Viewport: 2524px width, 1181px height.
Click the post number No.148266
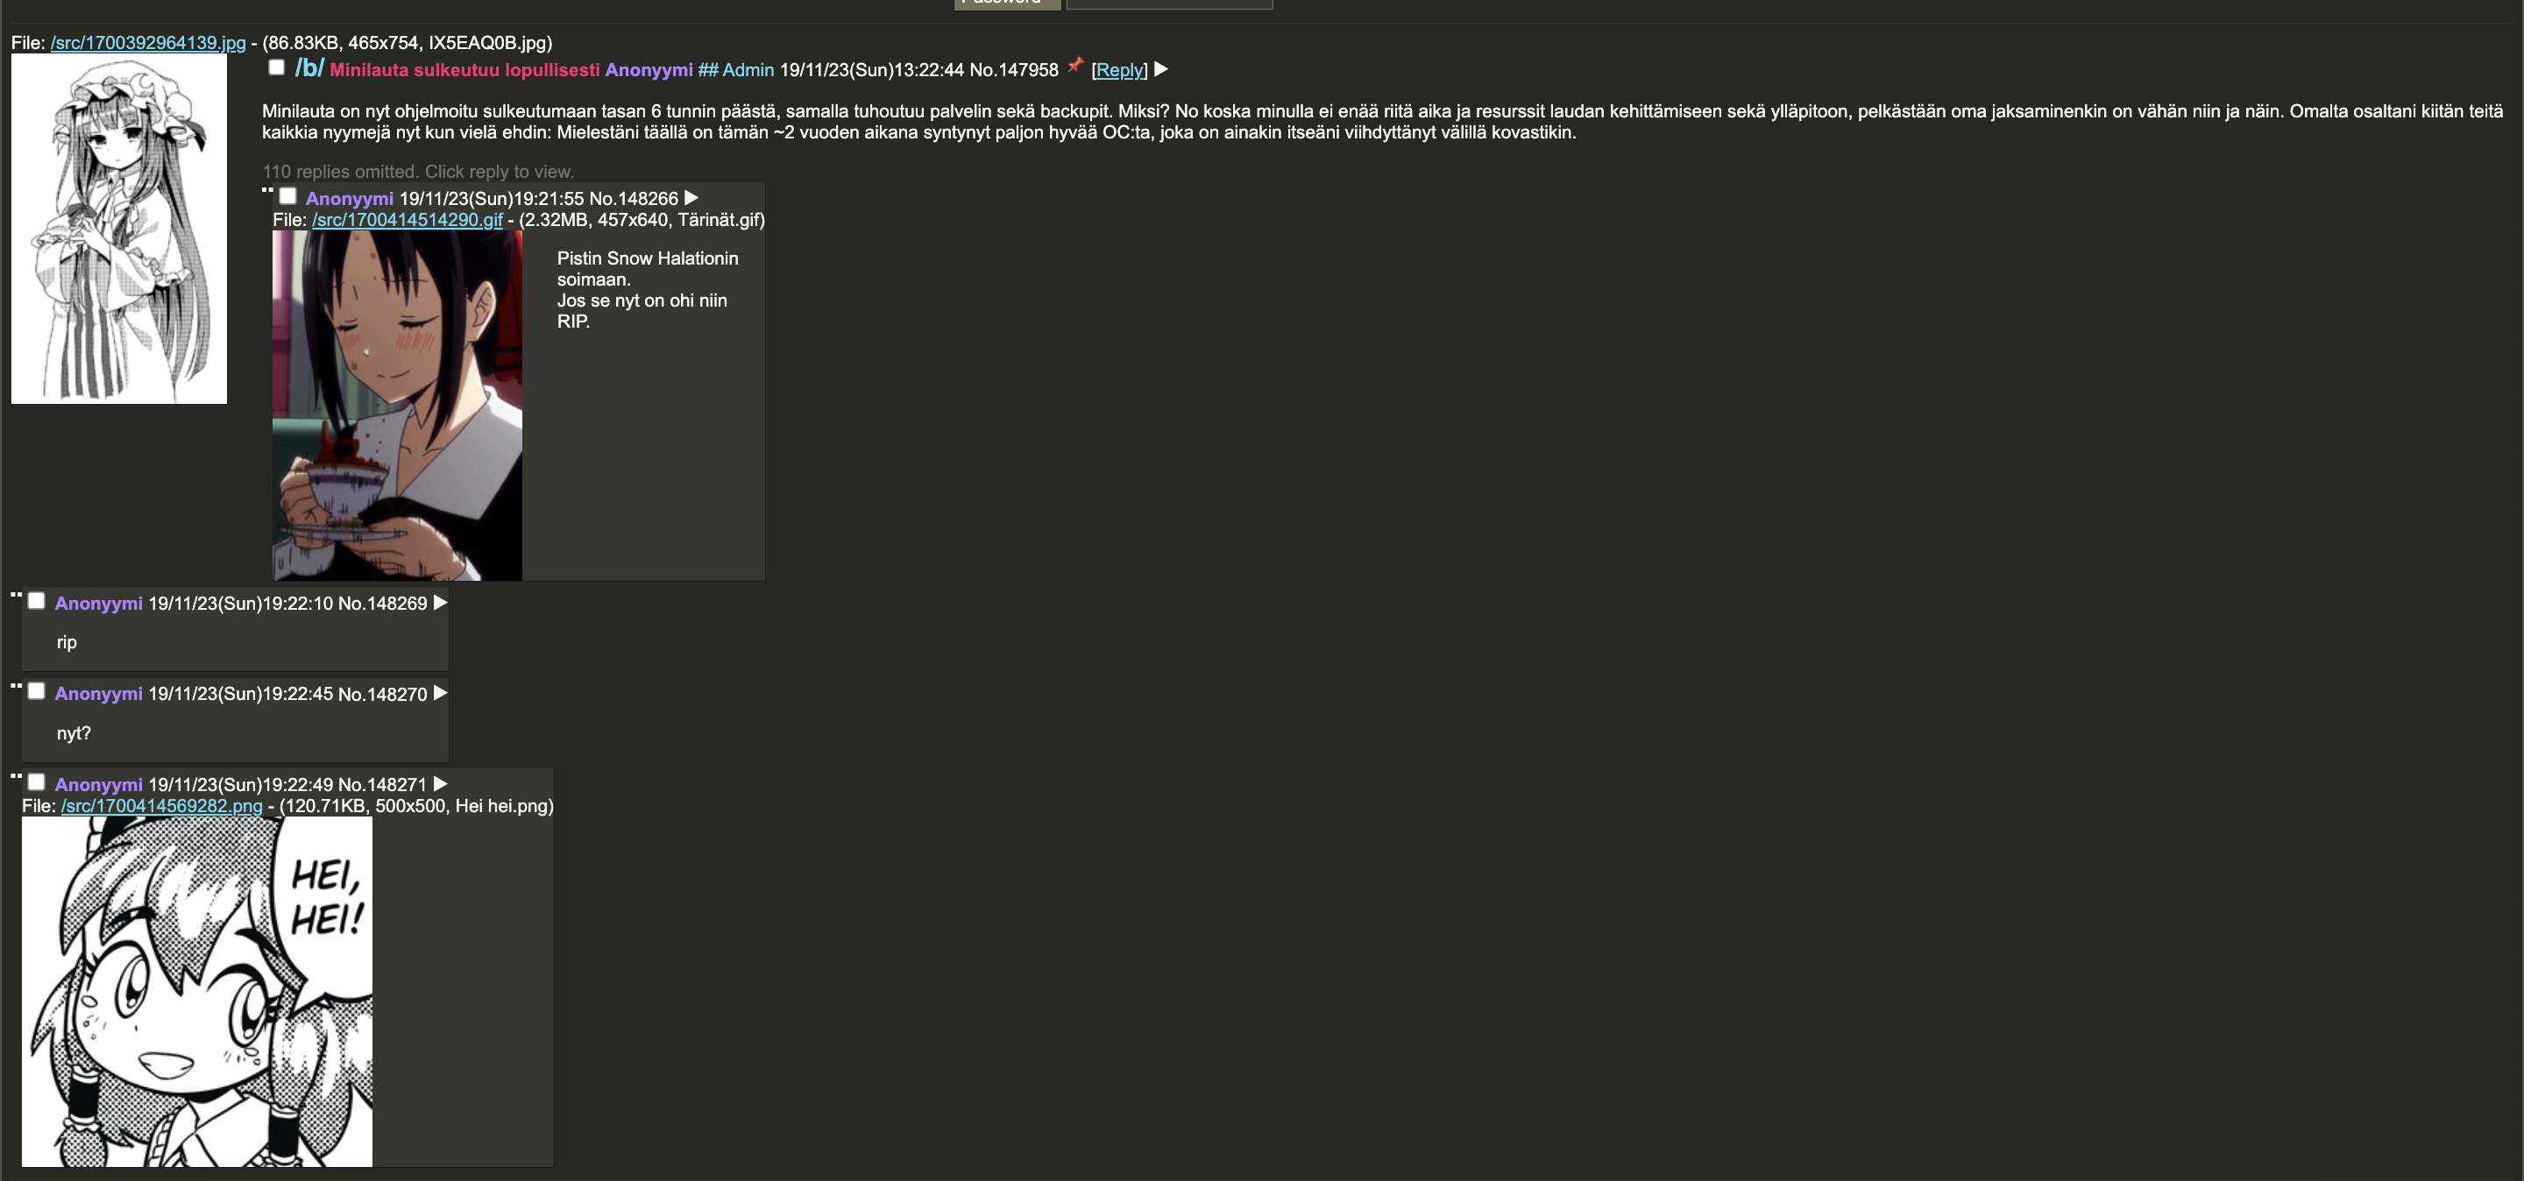pyautogui.click(x=633, y=198)
